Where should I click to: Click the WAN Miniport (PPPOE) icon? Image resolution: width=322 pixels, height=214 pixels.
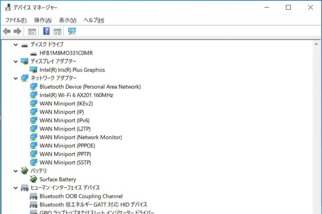tap(34, 146)
